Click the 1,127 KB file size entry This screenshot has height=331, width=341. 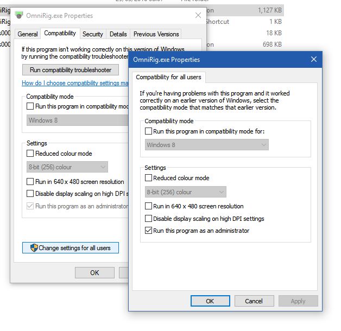coord(270,10)
